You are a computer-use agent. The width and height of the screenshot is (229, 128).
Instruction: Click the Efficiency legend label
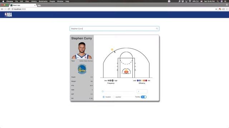tap(142, 83)
